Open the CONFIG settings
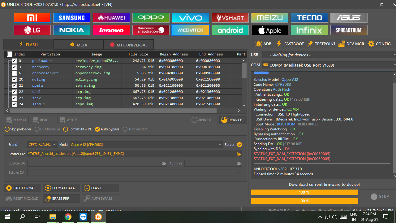The width and height of the screenshot is (396, 223). point(379,44)
